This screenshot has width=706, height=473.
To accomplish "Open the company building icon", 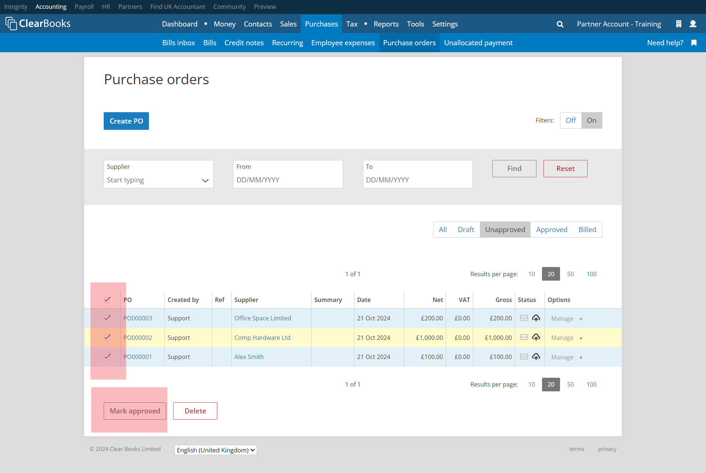I will [x=678, y=24].
